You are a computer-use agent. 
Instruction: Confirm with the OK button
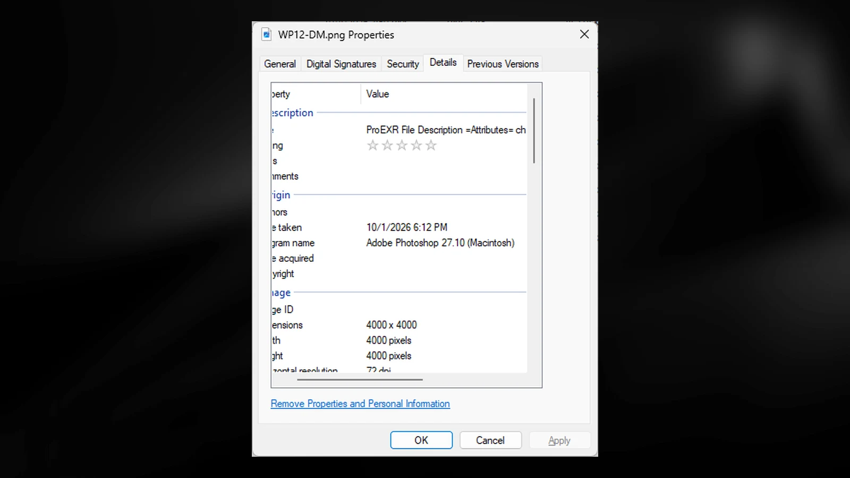tap(421, 440)
